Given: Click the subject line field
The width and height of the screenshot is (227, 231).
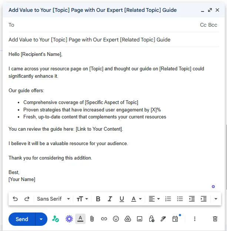Looking at the screenshot, I should 114,40.
